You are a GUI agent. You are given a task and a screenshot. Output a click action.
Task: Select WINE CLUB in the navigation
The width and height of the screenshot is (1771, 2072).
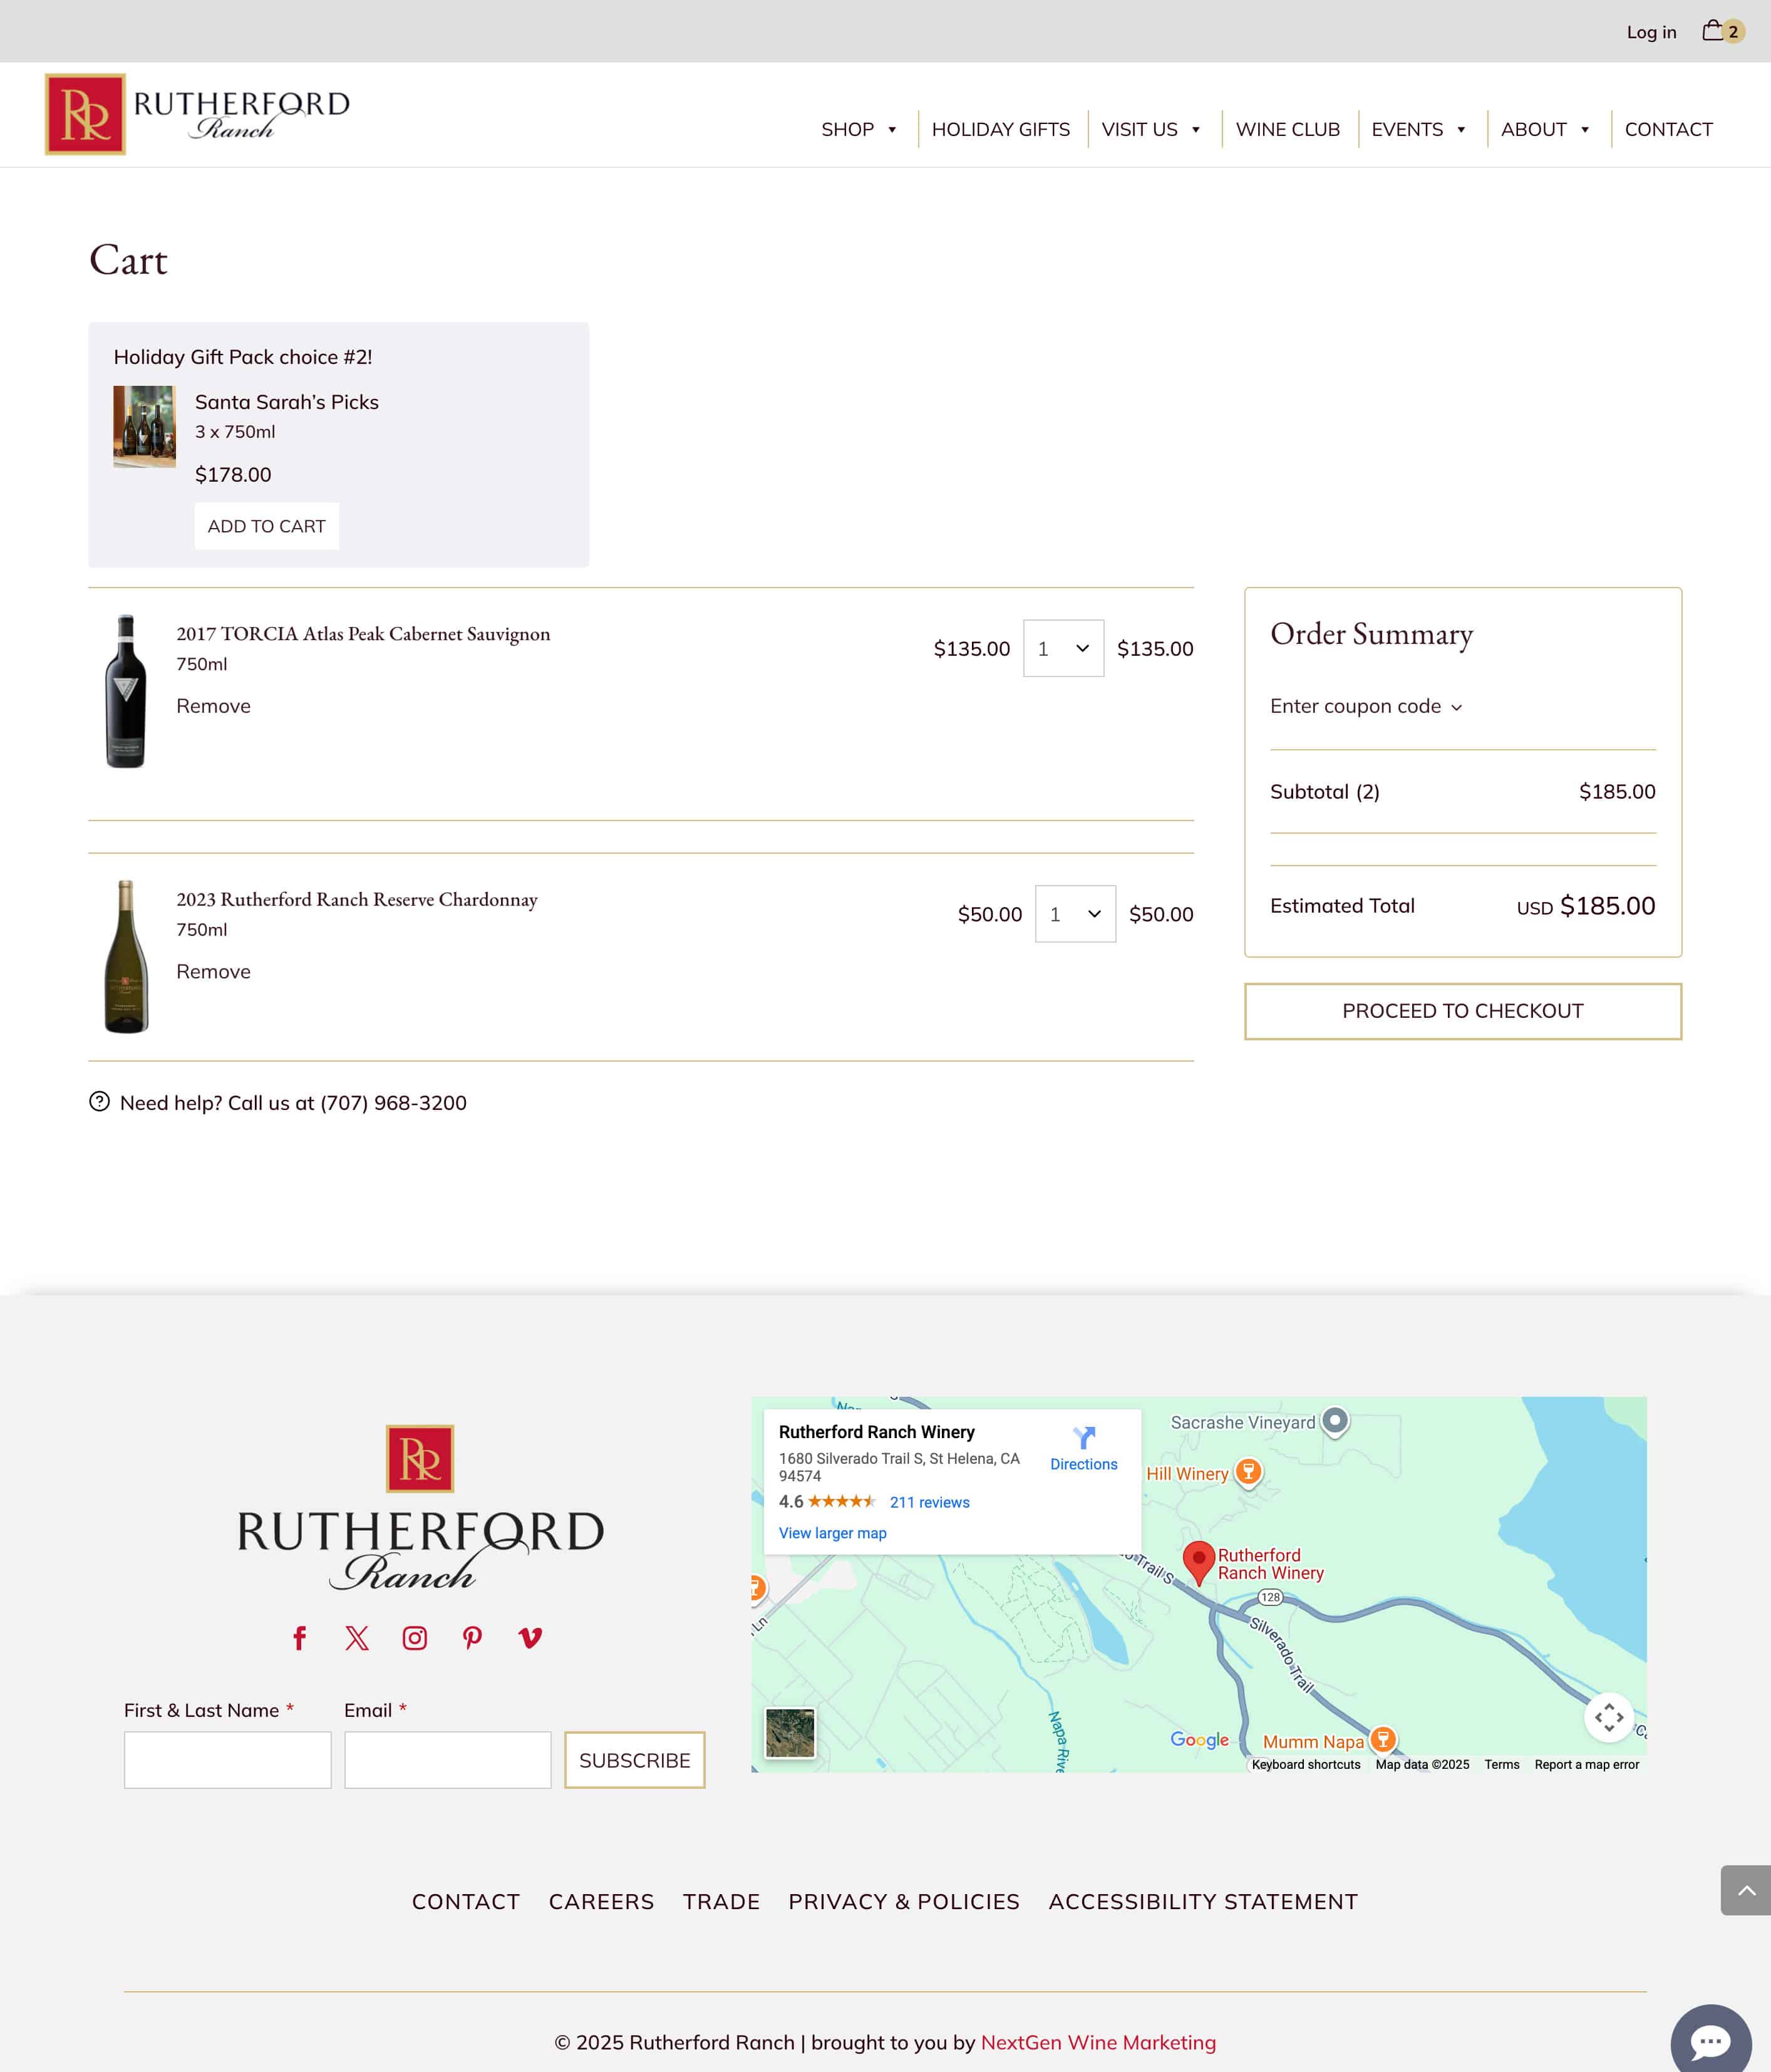click(1288, 129)
